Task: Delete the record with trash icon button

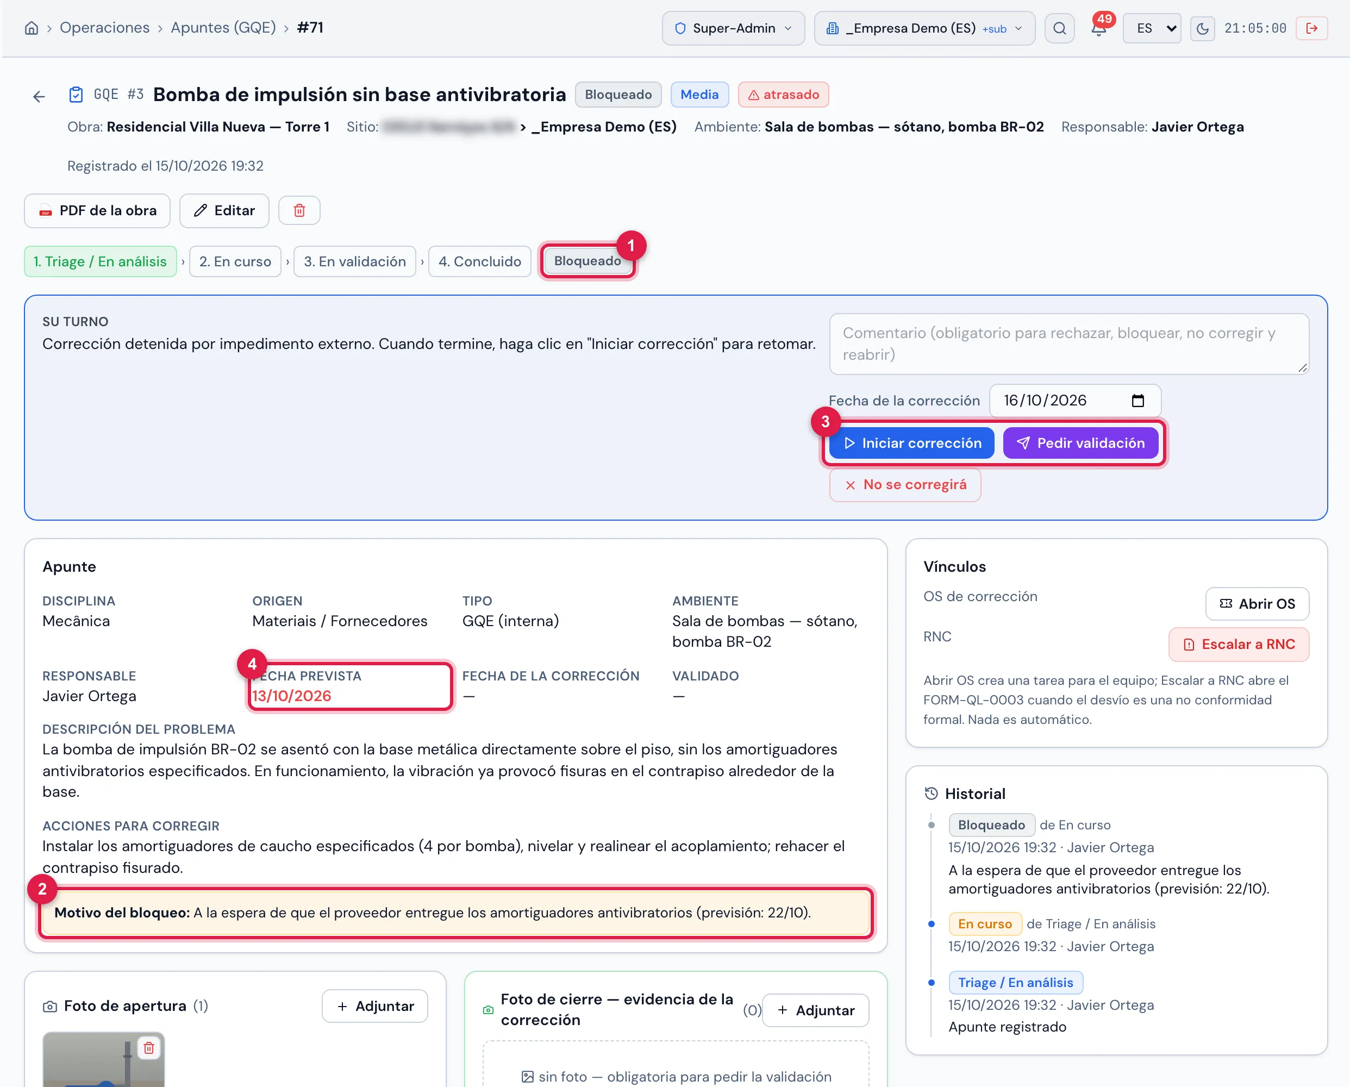Action: [x=299, y=210]
